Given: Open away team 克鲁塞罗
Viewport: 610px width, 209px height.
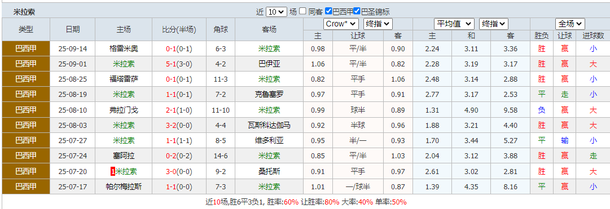Looking at the screenshot, I should [269, 95].
